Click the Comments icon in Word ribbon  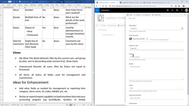pyautogui.click(x=88, y=5)
